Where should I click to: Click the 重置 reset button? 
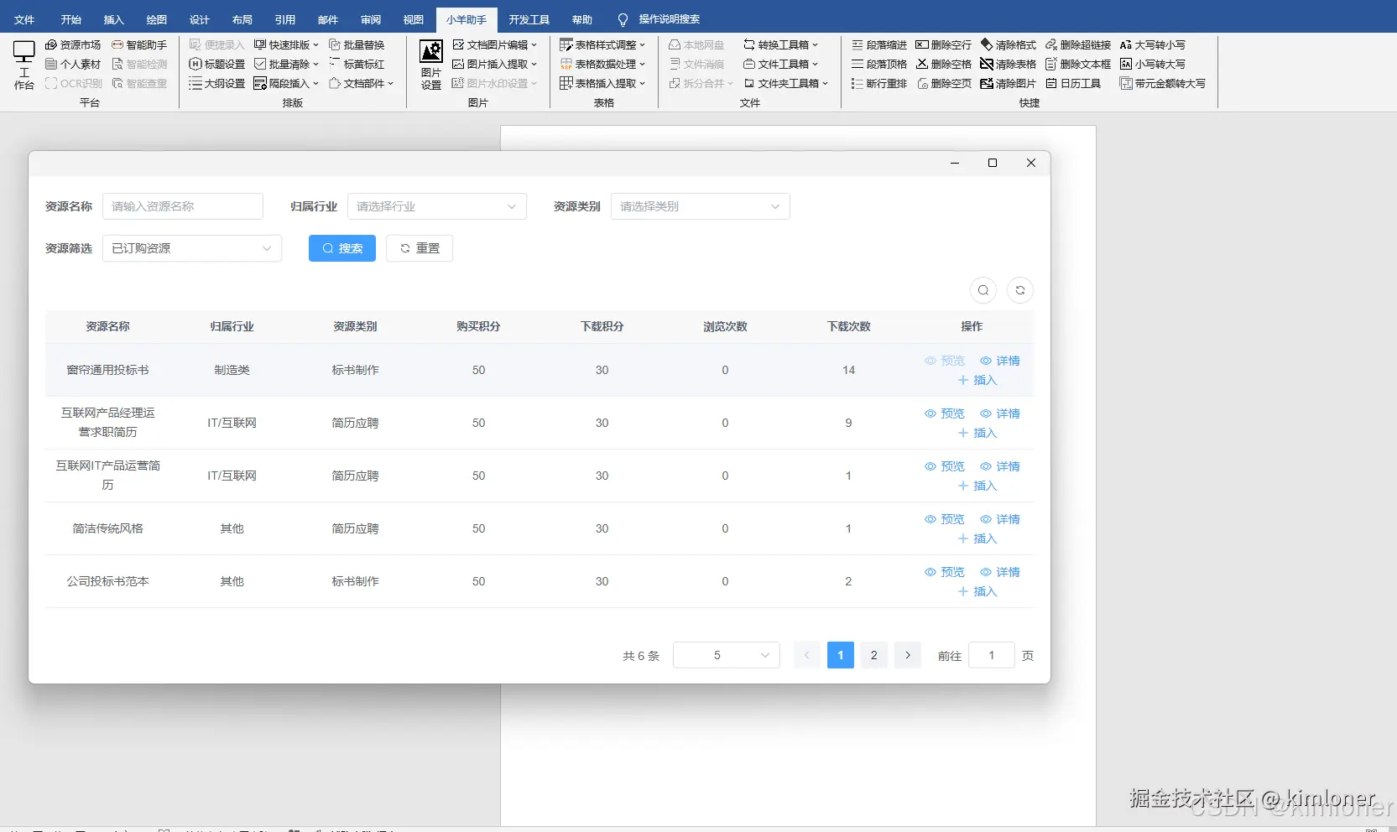[420, 248]
